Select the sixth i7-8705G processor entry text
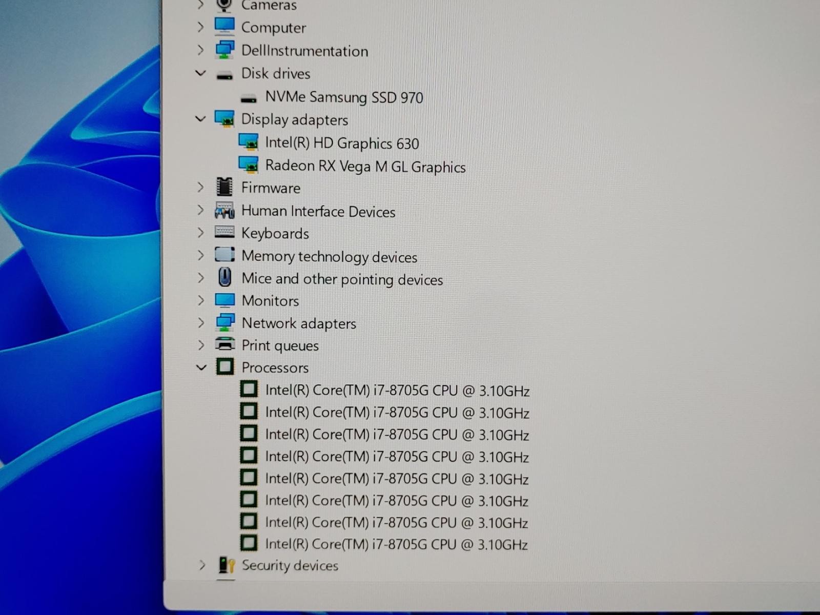Image resolution: width=820 pixels, height=615 pixels. (397, 501)
